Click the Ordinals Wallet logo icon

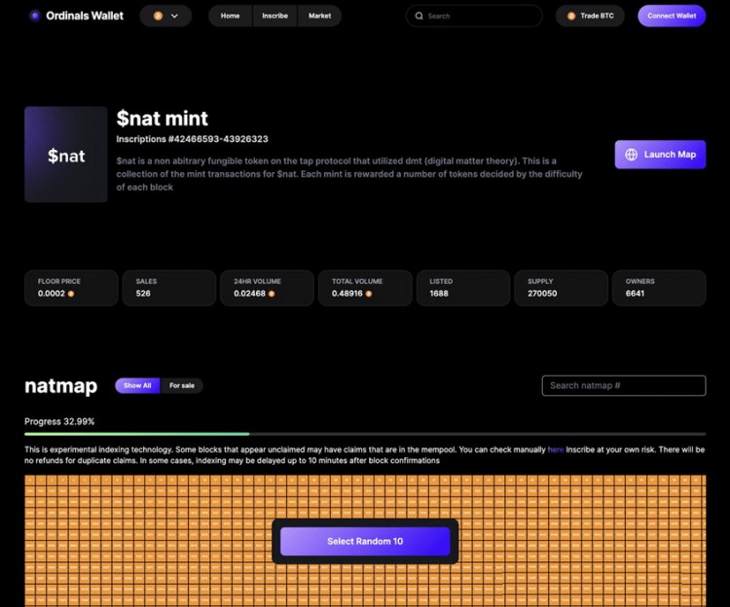(x=35, y=16)
